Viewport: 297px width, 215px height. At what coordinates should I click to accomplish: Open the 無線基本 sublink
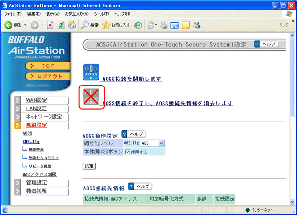click(36, 150)
